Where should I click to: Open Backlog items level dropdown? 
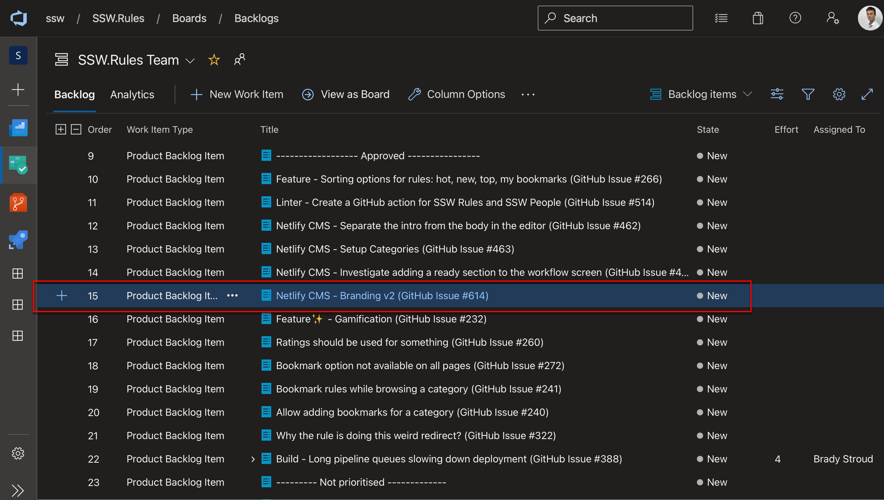pyautogui.click(x=702, y=94)
